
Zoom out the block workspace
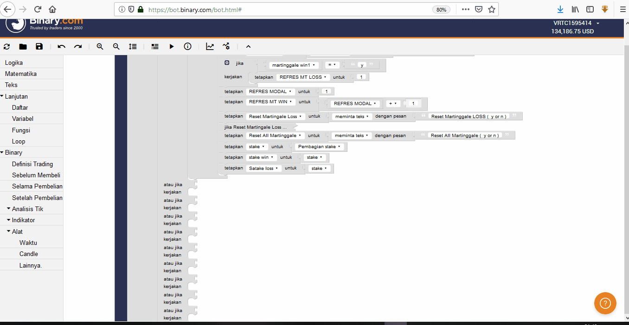pos(116,46)
